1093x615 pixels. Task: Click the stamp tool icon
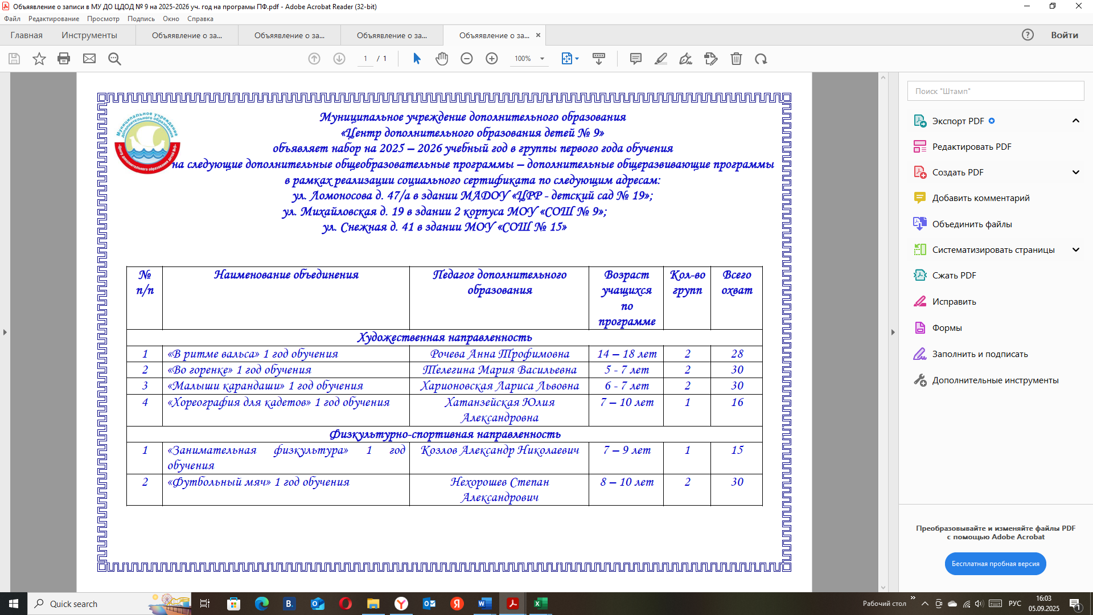point(711,59)
